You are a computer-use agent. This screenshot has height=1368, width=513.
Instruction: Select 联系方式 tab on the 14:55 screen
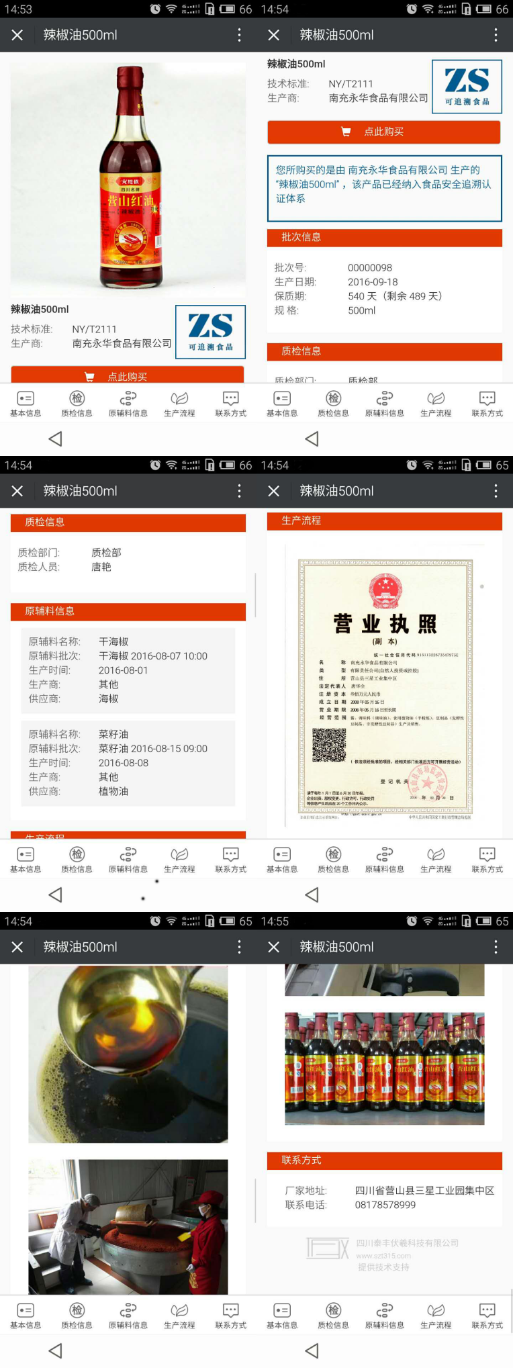487,1315
